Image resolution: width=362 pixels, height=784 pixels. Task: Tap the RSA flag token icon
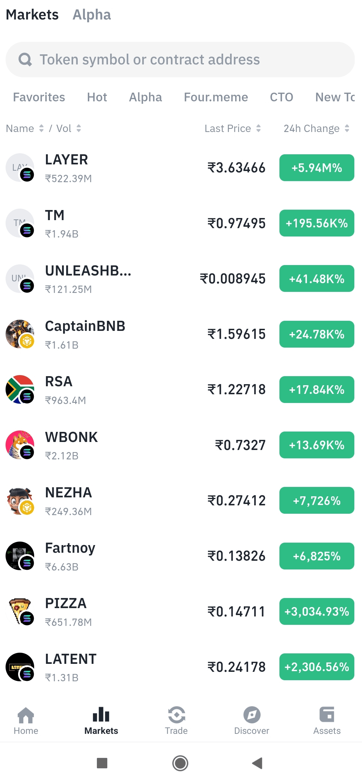pyautogui.click(x=20, y=389)
